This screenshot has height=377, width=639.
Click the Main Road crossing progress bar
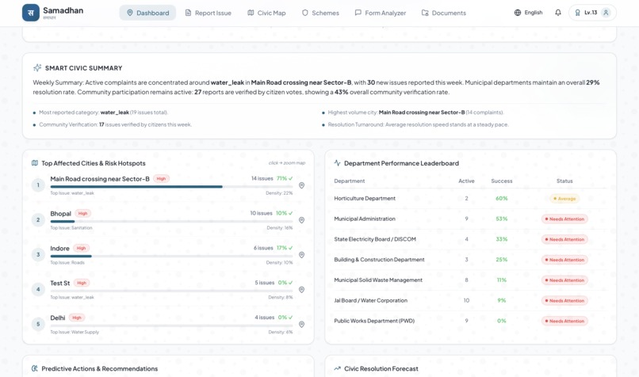click(171, 186)
